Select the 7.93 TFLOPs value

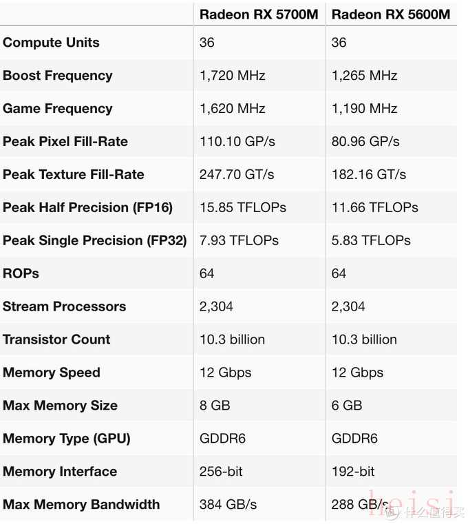point(239,241)
